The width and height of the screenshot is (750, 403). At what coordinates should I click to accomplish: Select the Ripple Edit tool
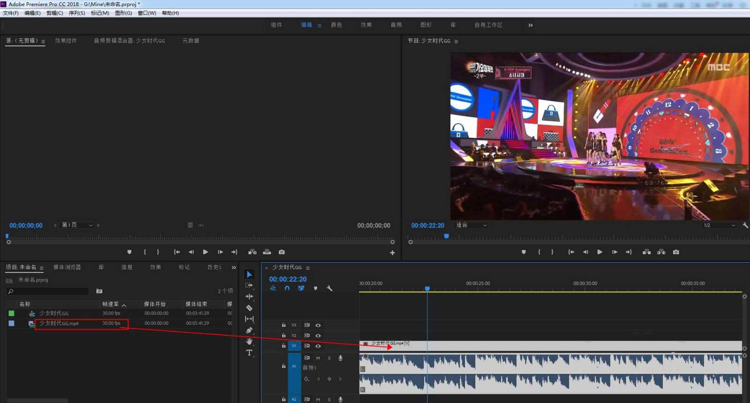(x=249, y=297)
